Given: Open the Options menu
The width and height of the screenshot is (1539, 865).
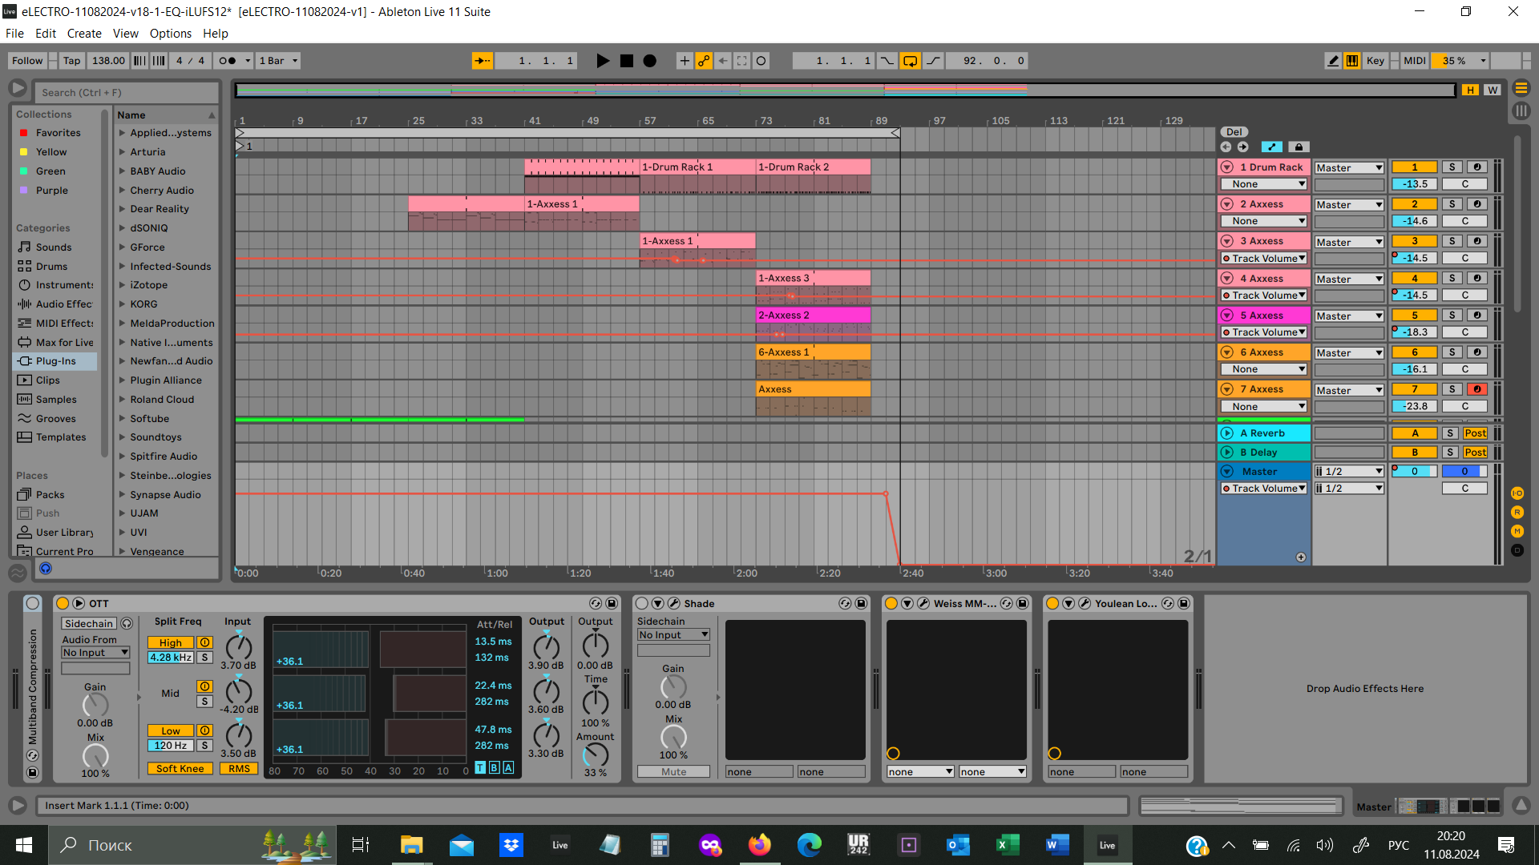Looking at the screenshot, I should pos(170,34).
